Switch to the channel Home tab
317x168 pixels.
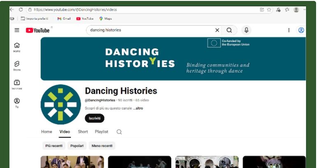(x=47, y=132)
